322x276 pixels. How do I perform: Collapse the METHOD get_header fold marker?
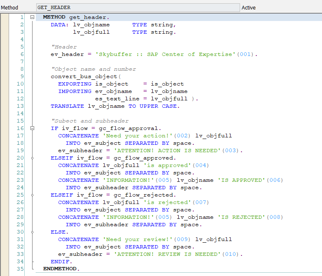click(x=32, y=17)
